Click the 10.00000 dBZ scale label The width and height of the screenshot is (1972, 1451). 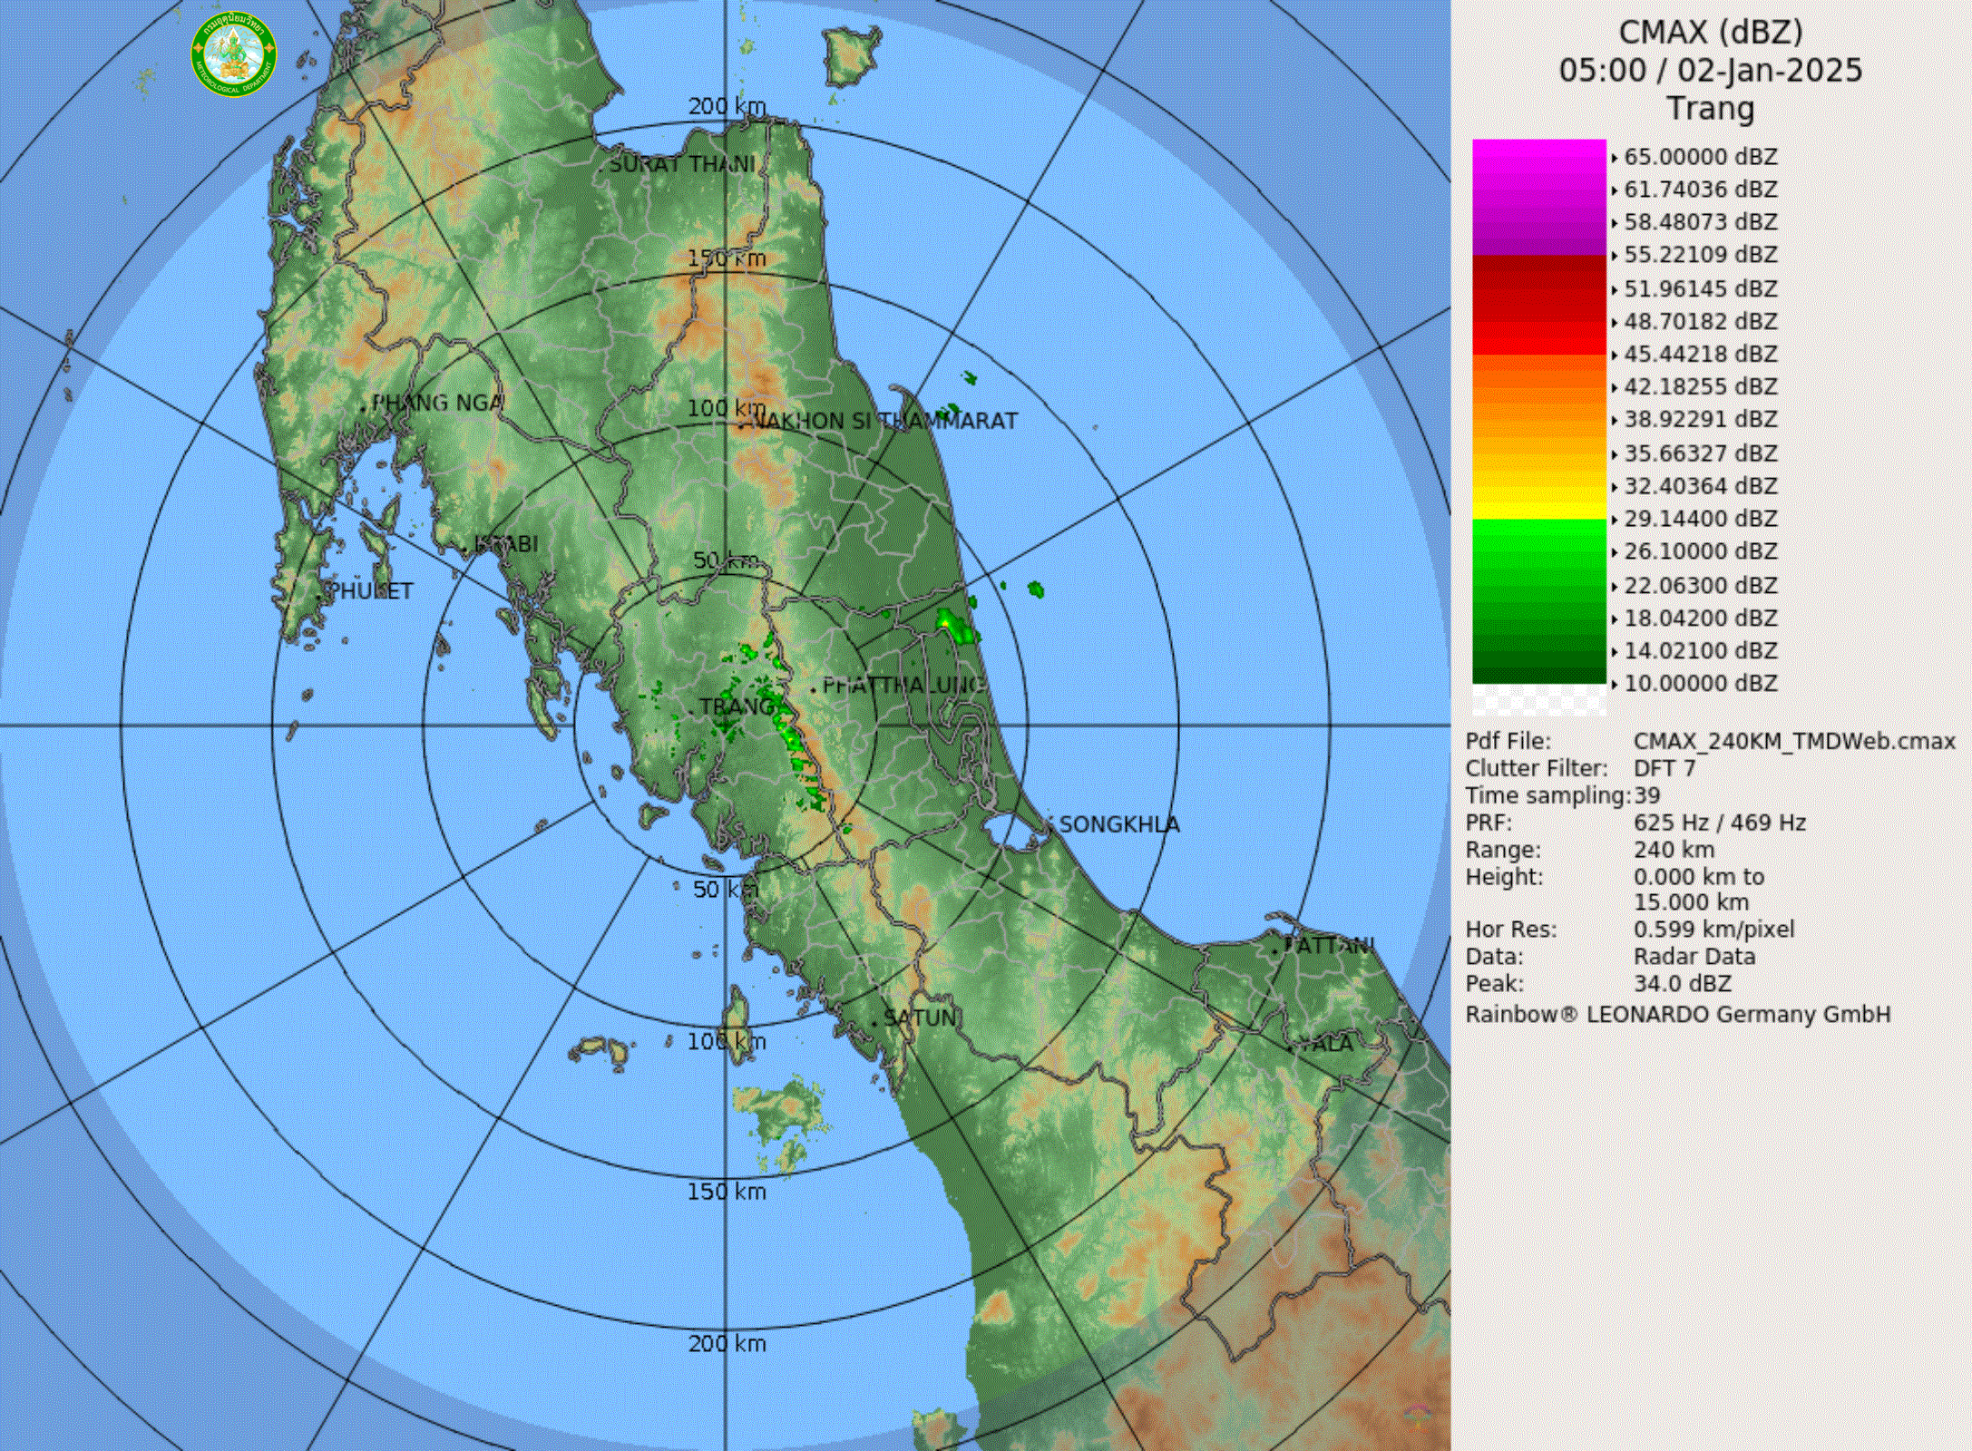point(1701,683)
